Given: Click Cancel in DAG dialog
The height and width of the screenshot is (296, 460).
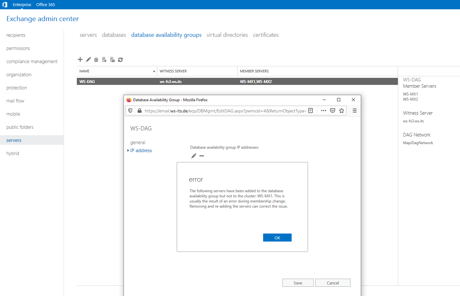Looking at the screenshot, I should (x=333, y=283).
